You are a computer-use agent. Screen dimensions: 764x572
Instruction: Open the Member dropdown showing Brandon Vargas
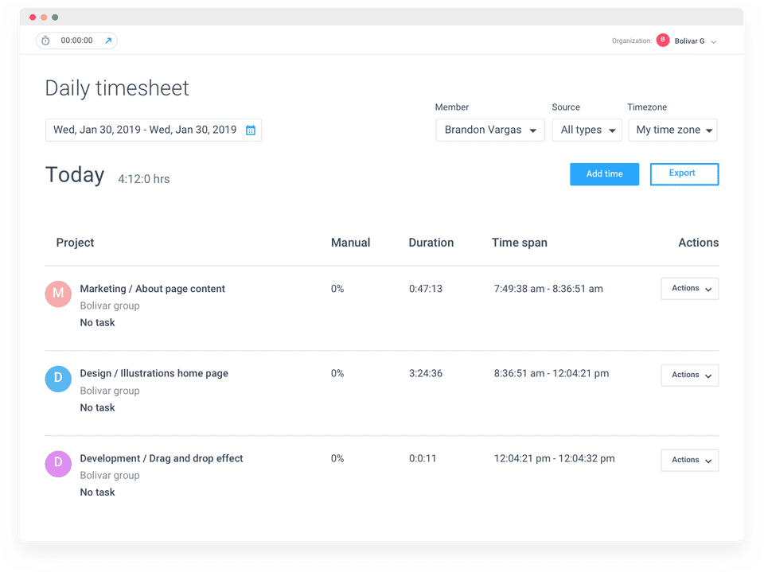pos(490,130)
